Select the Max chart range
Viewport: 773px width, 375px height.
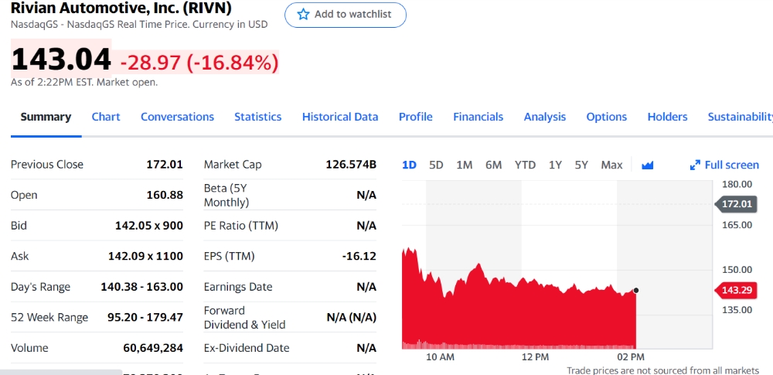[x=611, y=165]
